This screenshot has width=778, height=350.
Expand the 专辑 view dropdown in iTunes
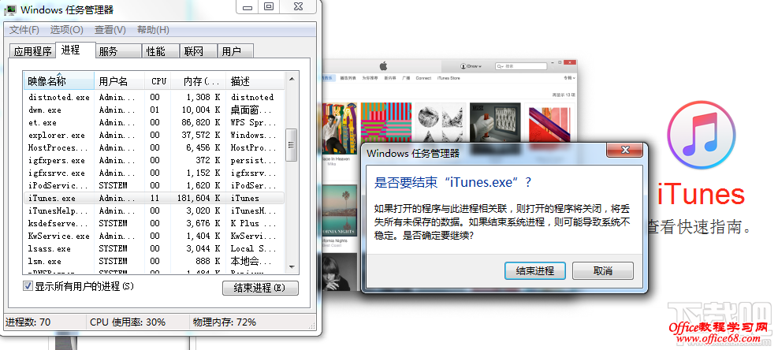[569, 78]
